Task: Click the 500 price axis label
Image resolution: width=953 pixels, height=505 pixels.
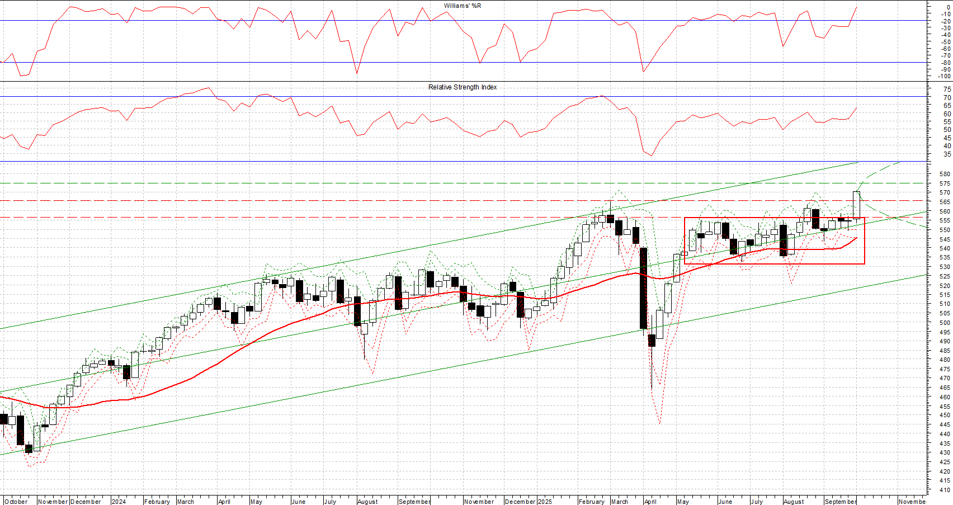Action: coord(945,323)
